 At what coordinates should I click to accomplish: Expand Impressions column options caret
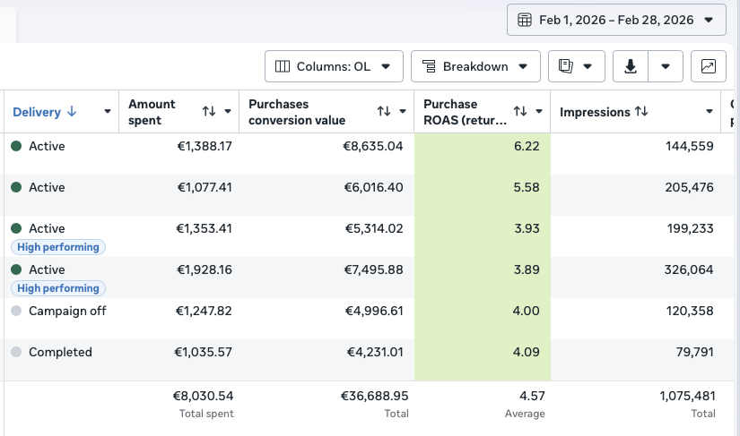tap(710, 112)
